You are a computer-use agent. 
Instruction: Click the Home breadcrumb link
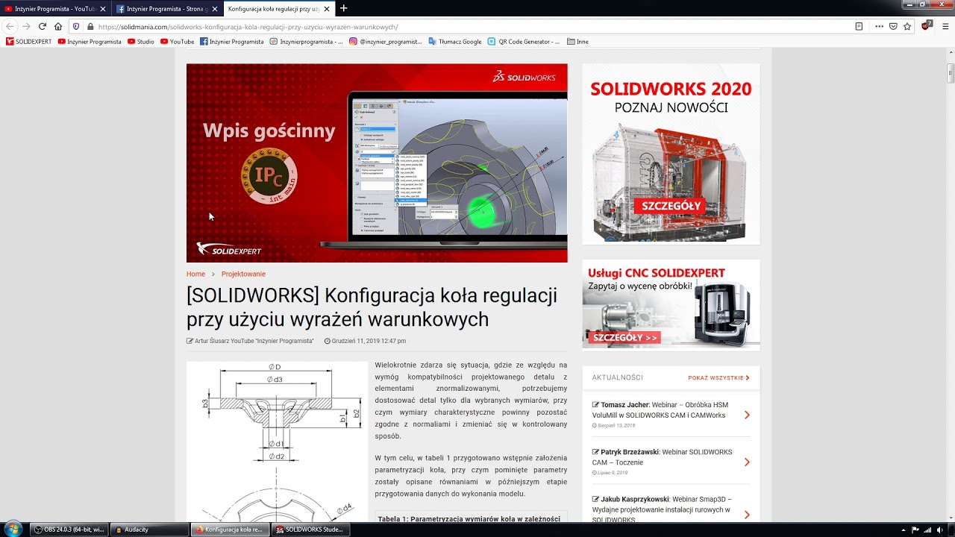(195, 274)
